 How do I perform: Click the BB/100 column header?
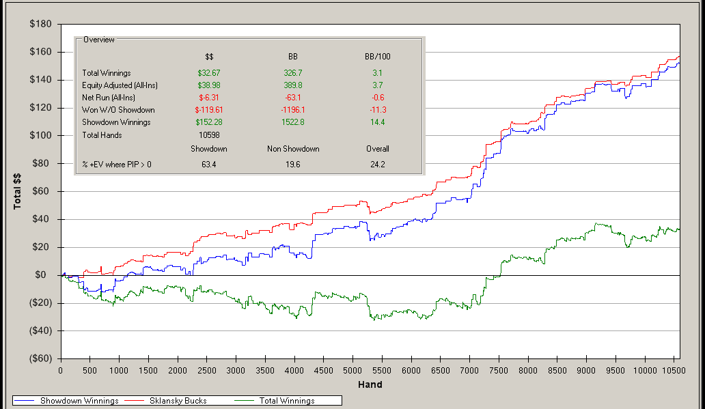coord(377,57)
